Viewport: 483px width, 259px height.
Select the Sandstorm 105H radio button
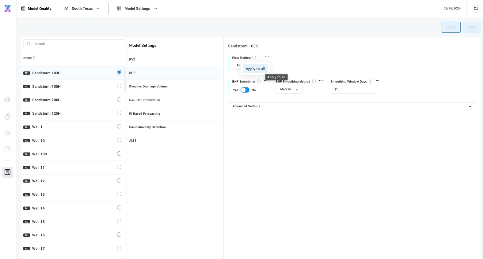pos(119,86)
